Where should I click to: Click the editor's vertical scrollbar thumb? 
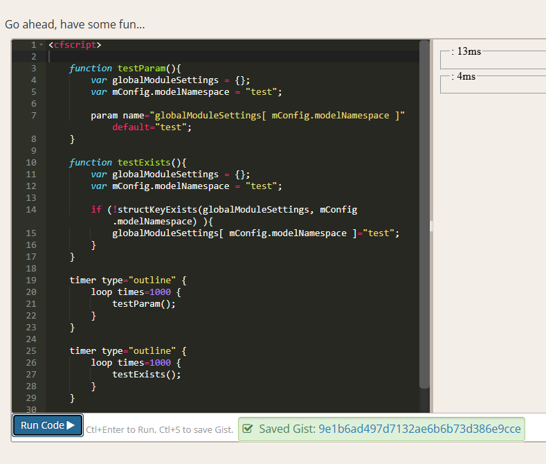coord(424,214)
